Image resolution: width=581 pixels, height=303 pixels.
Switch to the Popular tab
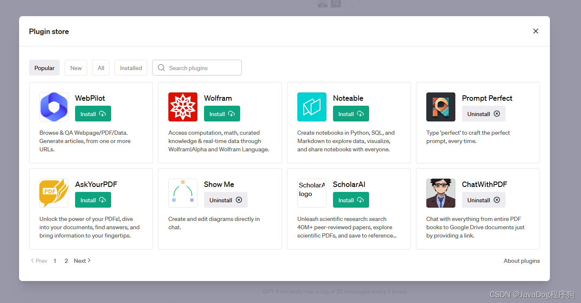(x=44, y=68)
